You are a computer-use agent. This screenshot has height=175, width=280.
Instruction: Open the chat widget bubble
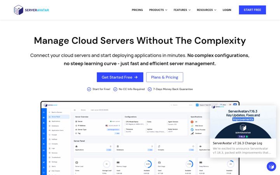[271, 166]
